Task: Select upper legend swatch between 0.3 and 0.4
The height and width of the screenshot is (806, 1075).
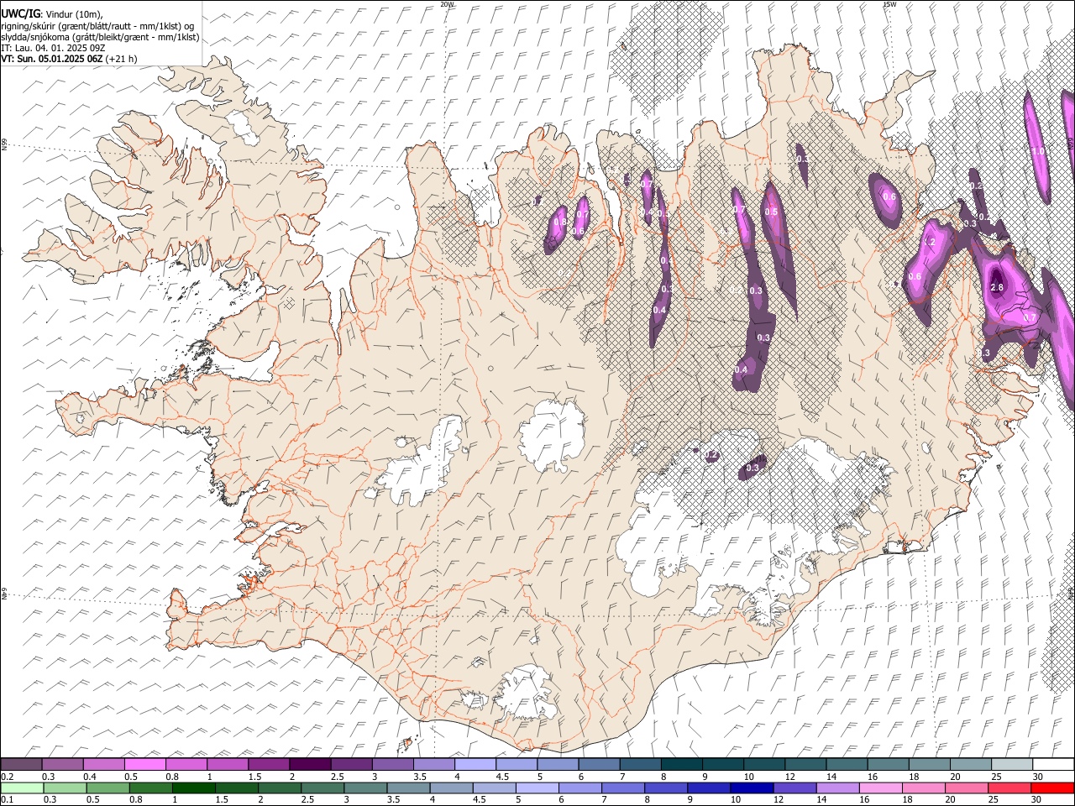Action: (x=63, y=764)
